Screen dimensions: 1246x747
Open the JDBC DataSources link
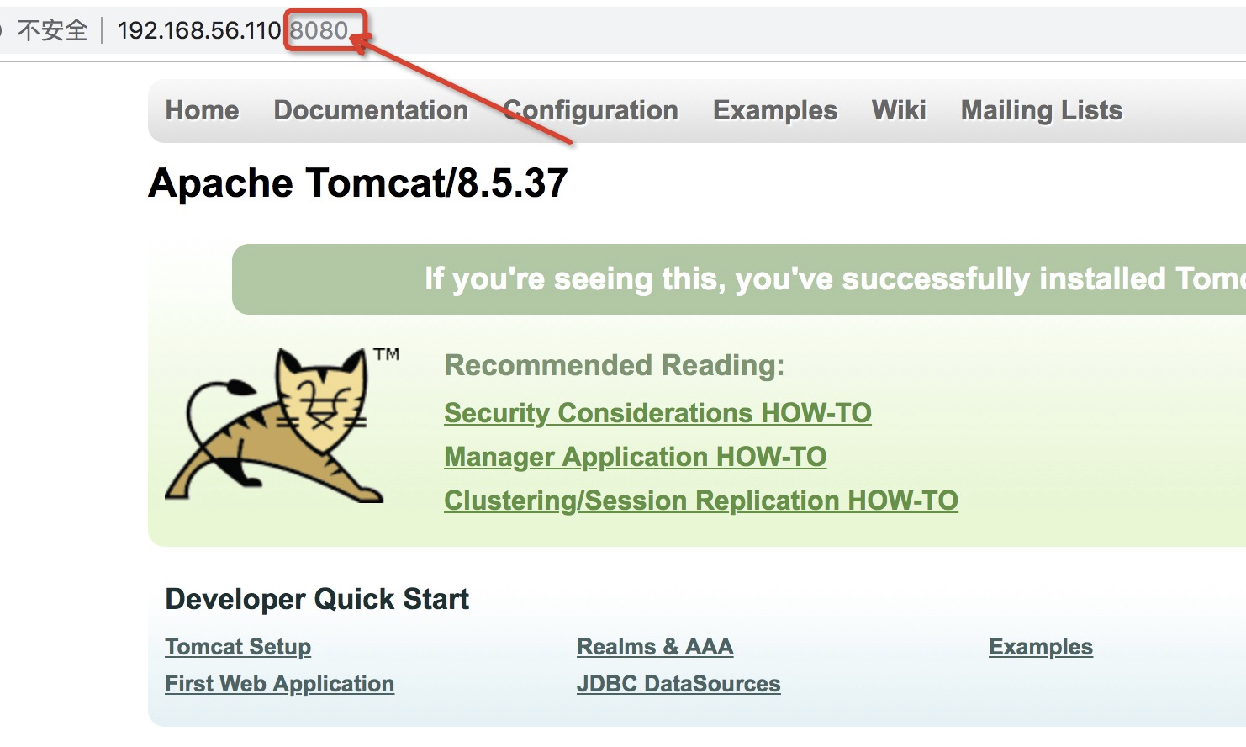678,684
